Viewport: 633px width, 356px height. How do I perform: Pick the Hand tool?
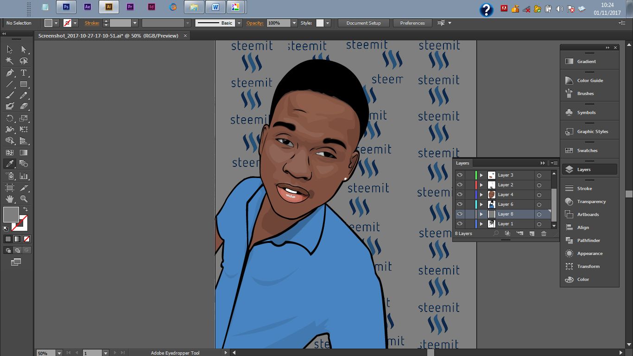pyautogui.click(x=10, y=199)
